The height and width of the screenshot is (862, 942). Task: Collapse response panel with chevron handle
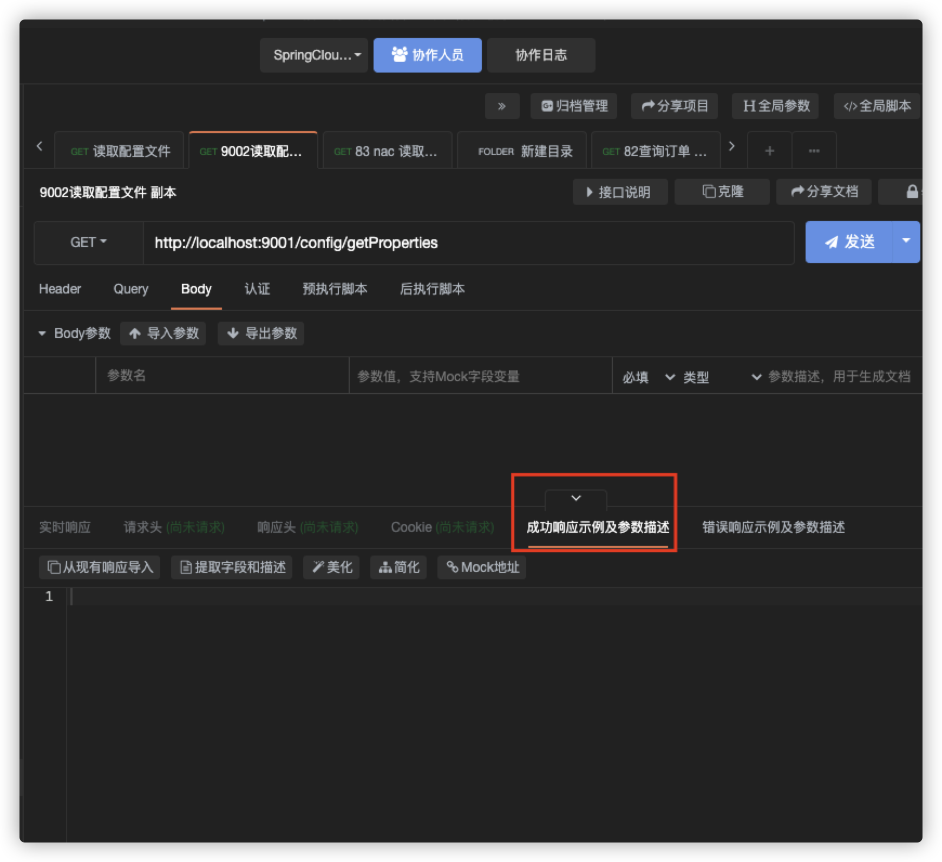576,499
